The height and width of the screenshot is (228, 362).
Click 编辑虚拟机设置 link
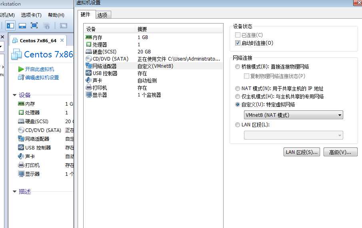click(x=42, y=78)
